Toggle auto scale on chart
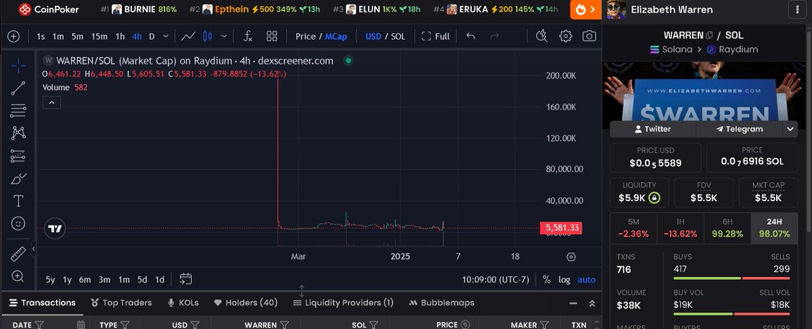812x329 pixels. pos(586,279)
